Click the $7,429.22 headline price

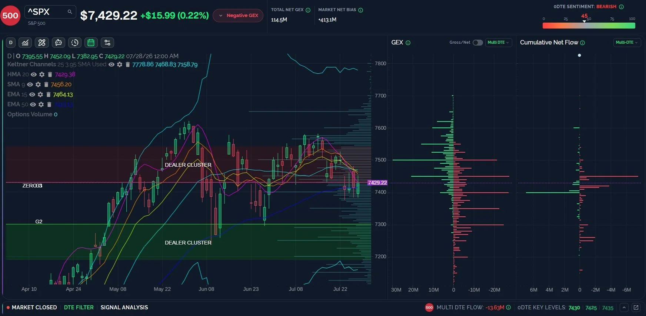pyautogui.click(x=109, y=15)
